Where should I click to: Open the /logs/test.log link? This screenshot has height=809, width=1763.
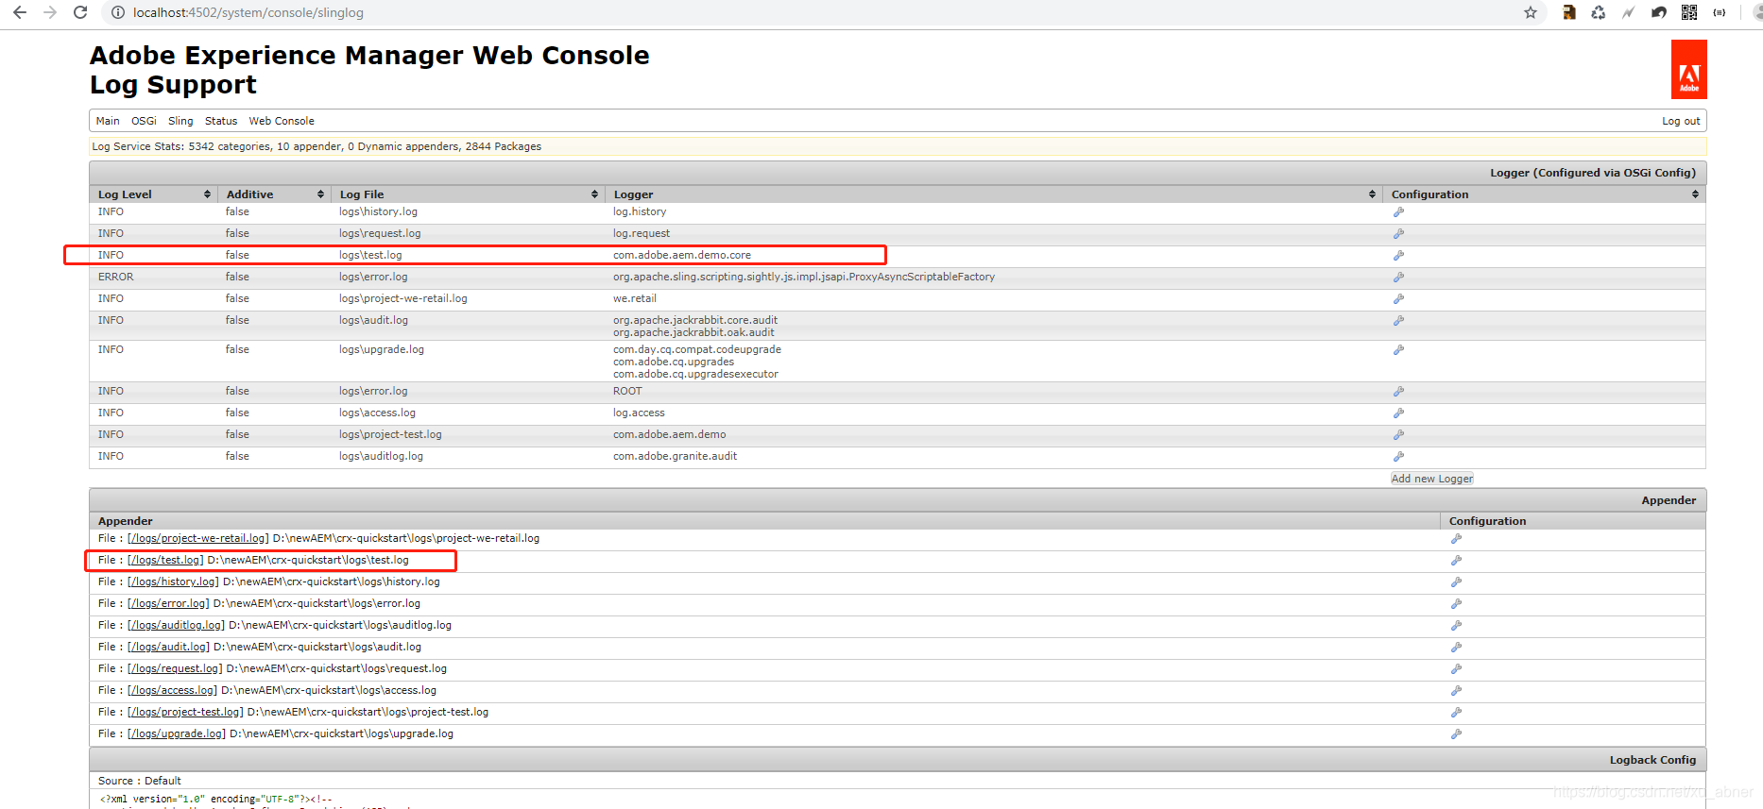pos(165,561)
